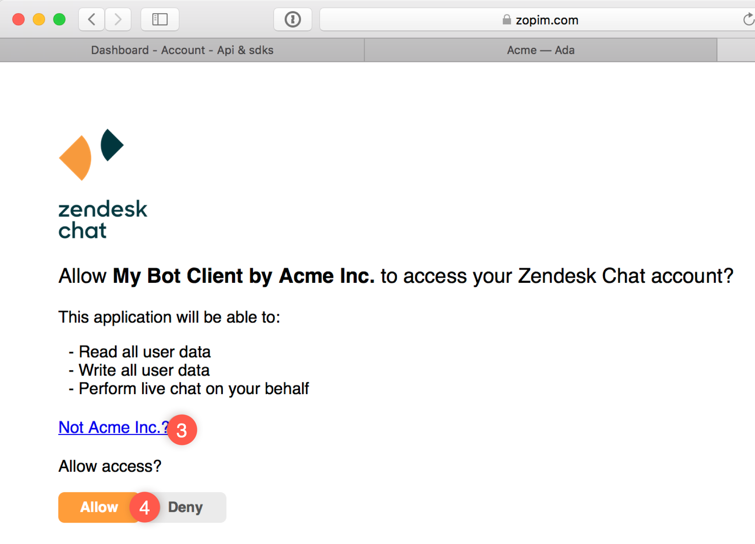The height and width of the screenshot is (544, 755).
Task: Click the "zendesk chat" wordmark
Action: [102, 220]
